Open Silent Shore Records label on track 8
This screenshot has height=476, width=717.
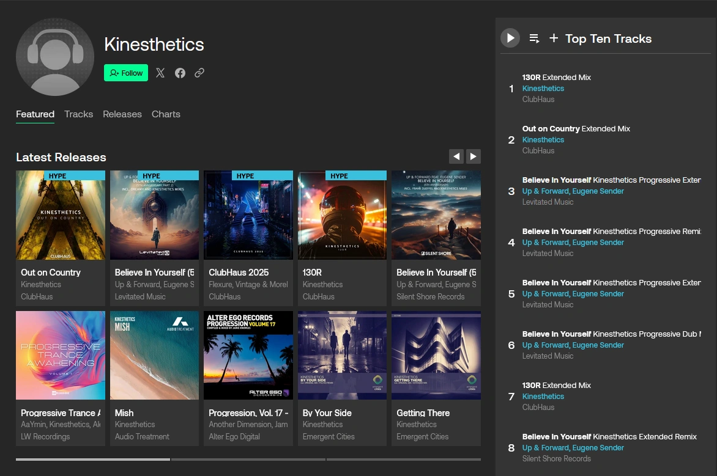tap(557, 459)
